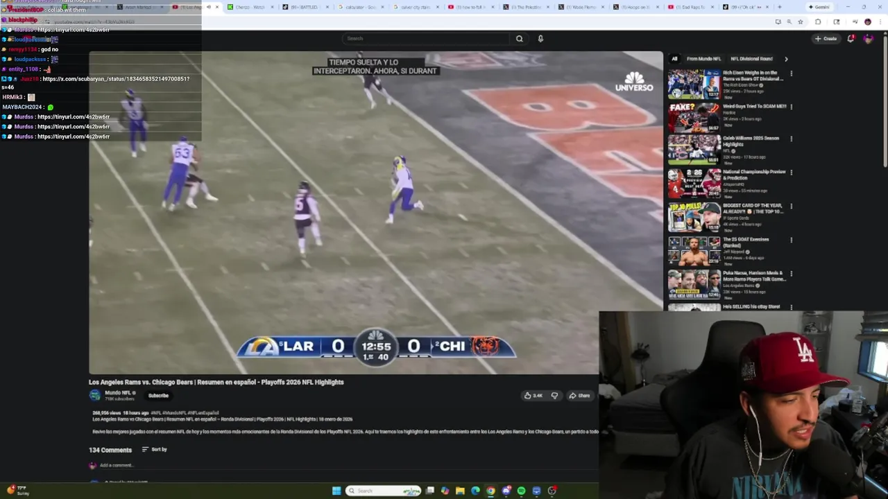The height and width of the screenshot is (499, 888).
Task: Open Microsoft Edge from taskbar
Action: [x=475, y=491]
